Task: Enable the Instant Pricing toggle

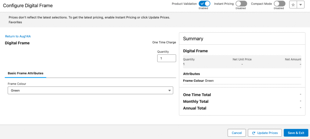Action: 241,4
